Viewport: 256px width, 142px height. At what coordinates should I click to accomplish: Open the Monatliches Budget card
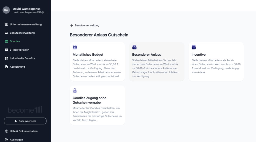(x=97, y=62)
